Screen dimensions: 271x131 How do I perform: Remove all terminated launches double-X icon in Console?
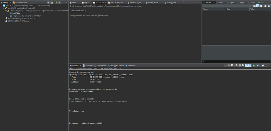pos(232,65)
